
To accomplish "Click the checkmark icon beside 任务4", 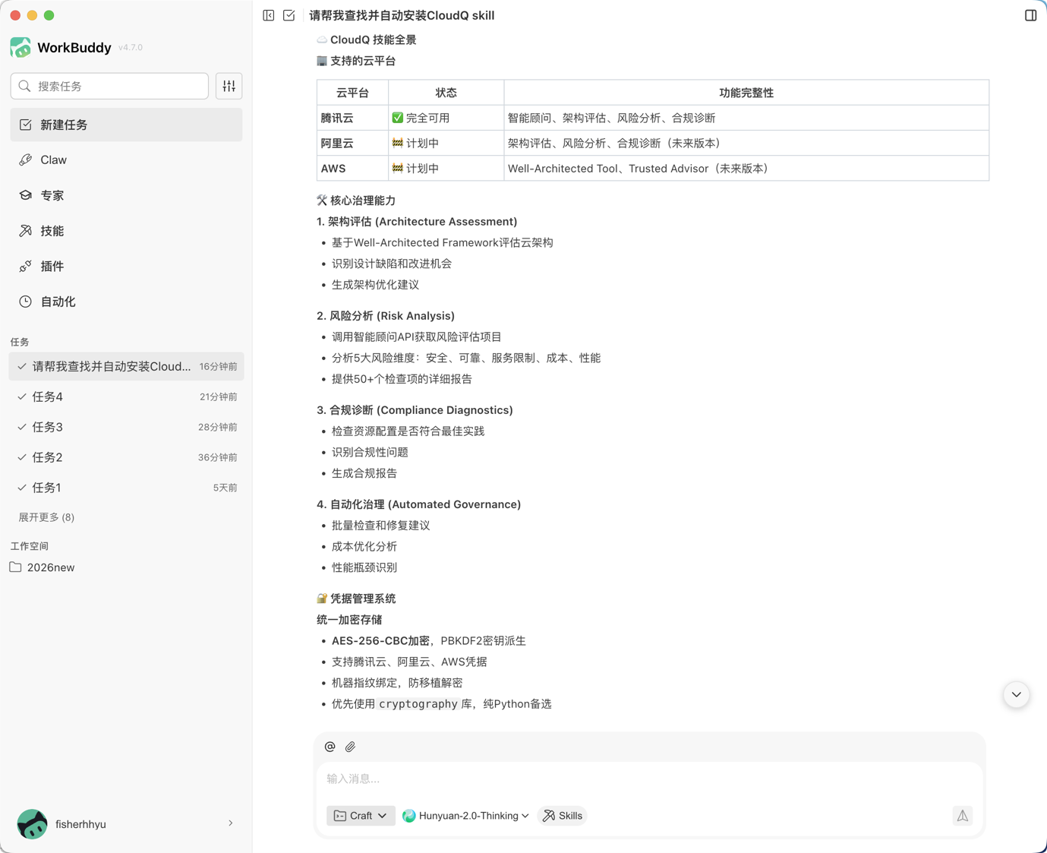I will point(22,396).
